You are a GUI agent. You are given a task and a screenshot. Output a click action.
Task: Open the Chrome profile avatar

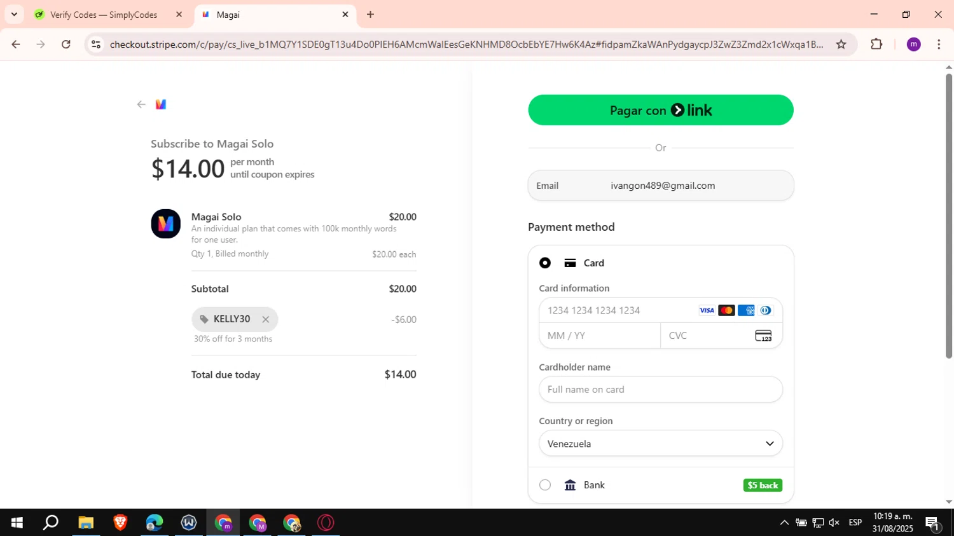914,44
